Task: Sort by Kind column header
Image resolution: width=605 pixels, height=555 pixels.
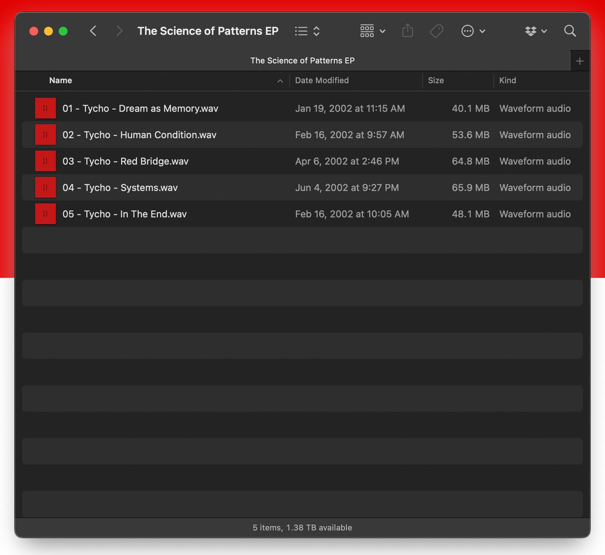Action: tap(508, 81)
